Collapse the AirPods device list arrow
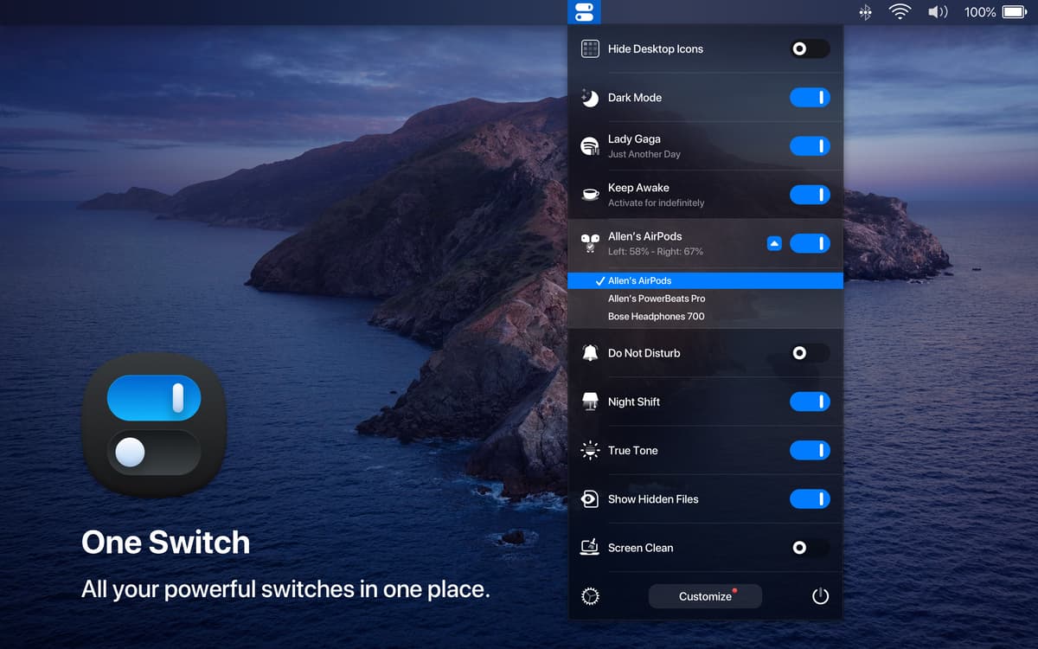Image resolution: width=1038 pixels, height=649 pixels. pos(774,244)
